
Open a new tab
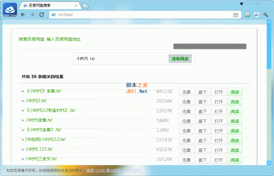pos(85,6)
